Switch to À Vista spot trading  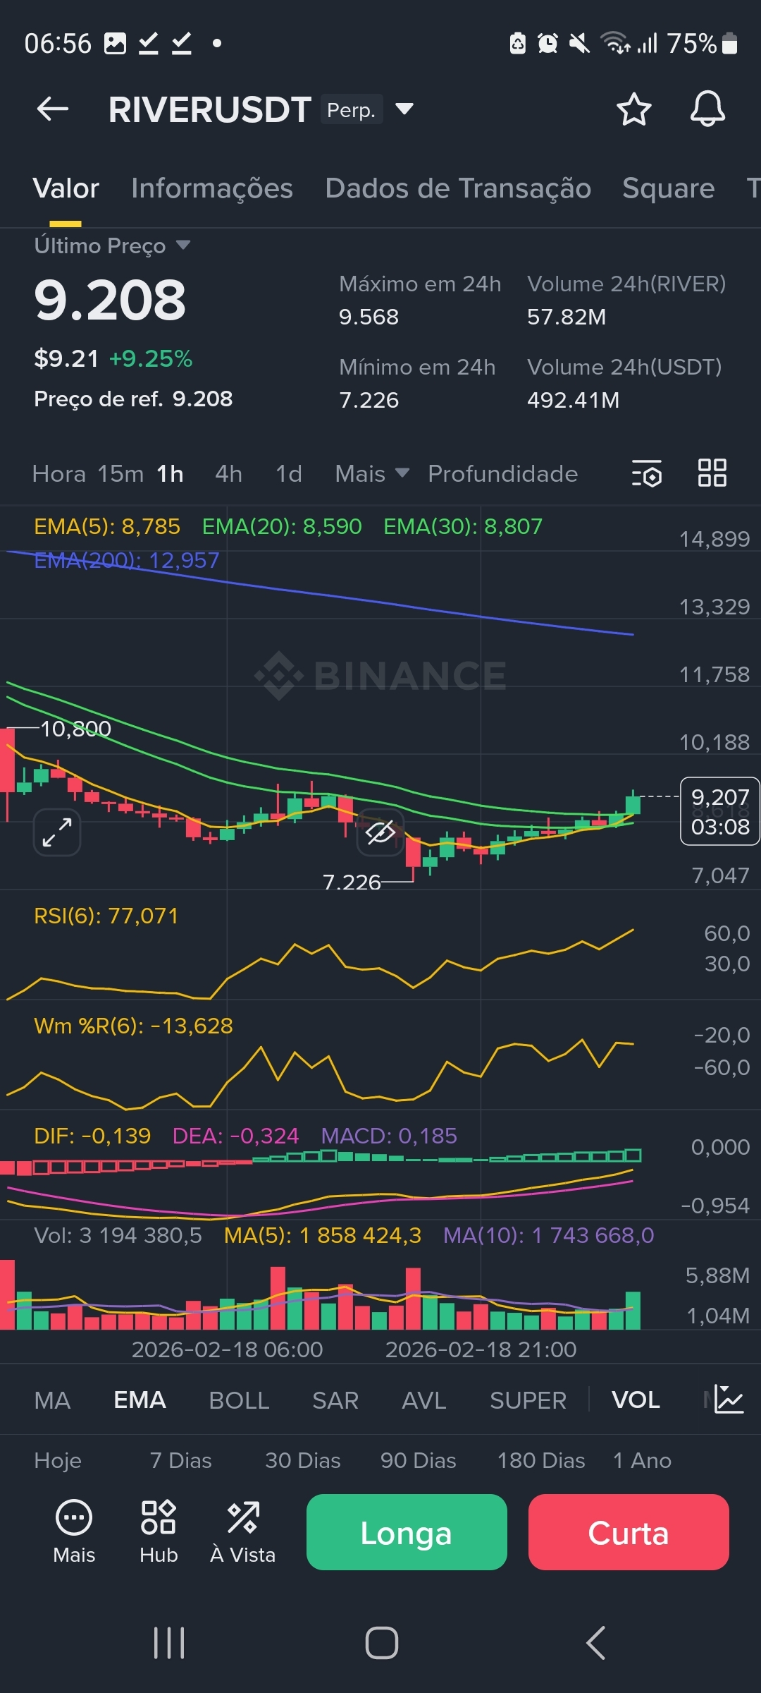(243, 1531)
